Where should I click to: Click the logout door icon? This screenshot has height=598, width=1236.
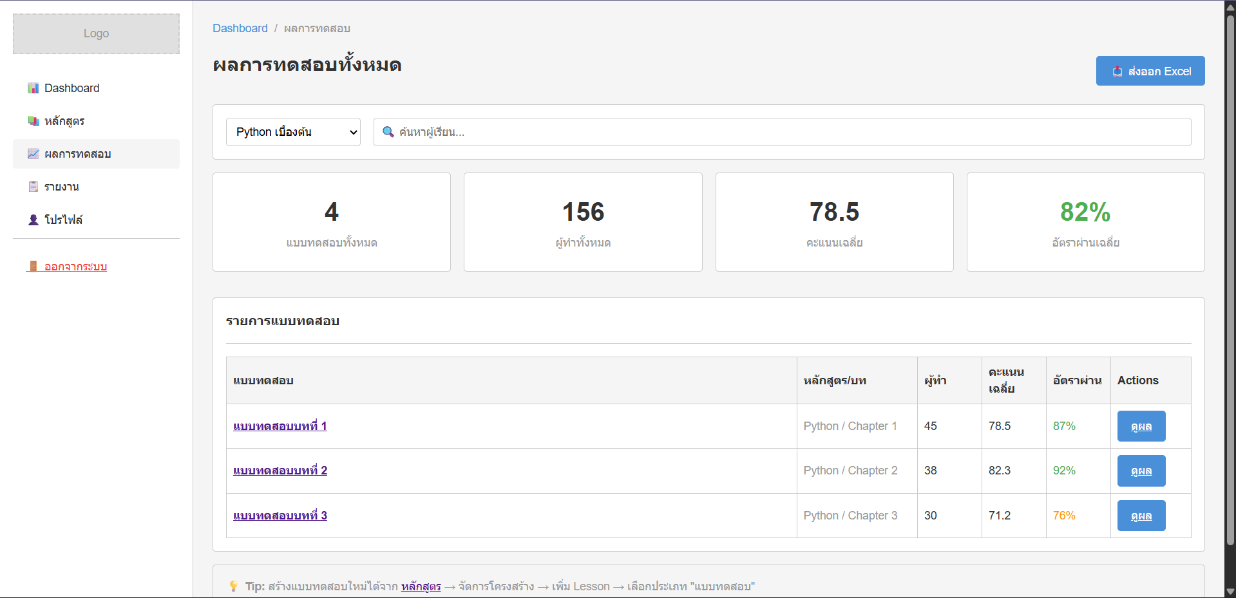click(33, 266)
